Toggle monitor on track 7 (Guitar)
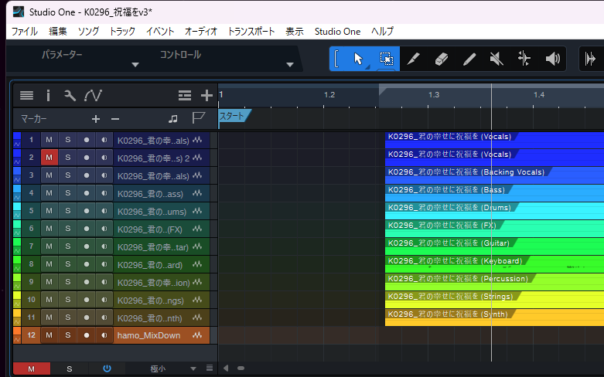Image resolution: width=604 pixels, height=377 pixels. (105, 246)
